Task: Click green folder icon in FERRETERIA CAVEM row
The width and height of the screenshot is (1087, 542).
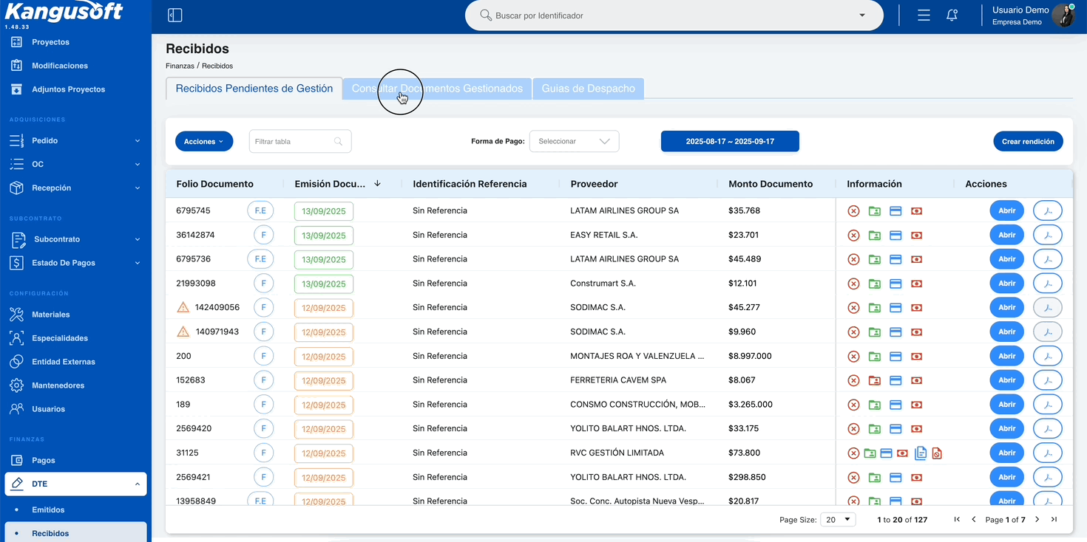Action: tap(875, 380)
